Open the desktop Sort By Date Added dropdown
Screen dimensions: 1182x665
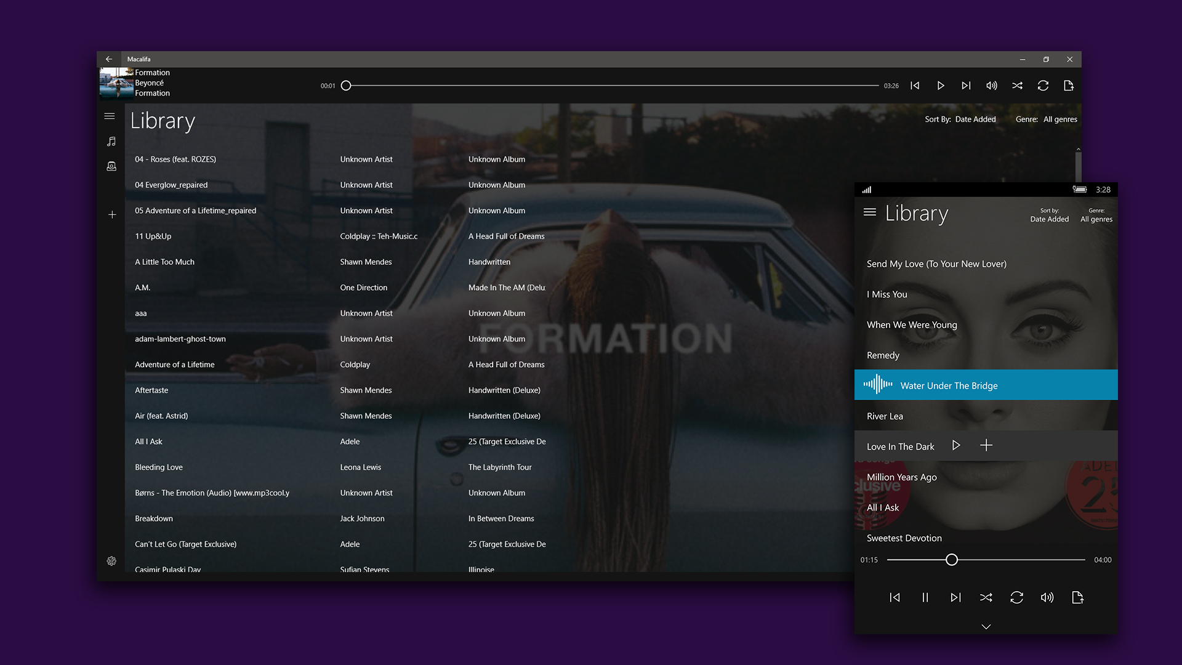point(975,119)
